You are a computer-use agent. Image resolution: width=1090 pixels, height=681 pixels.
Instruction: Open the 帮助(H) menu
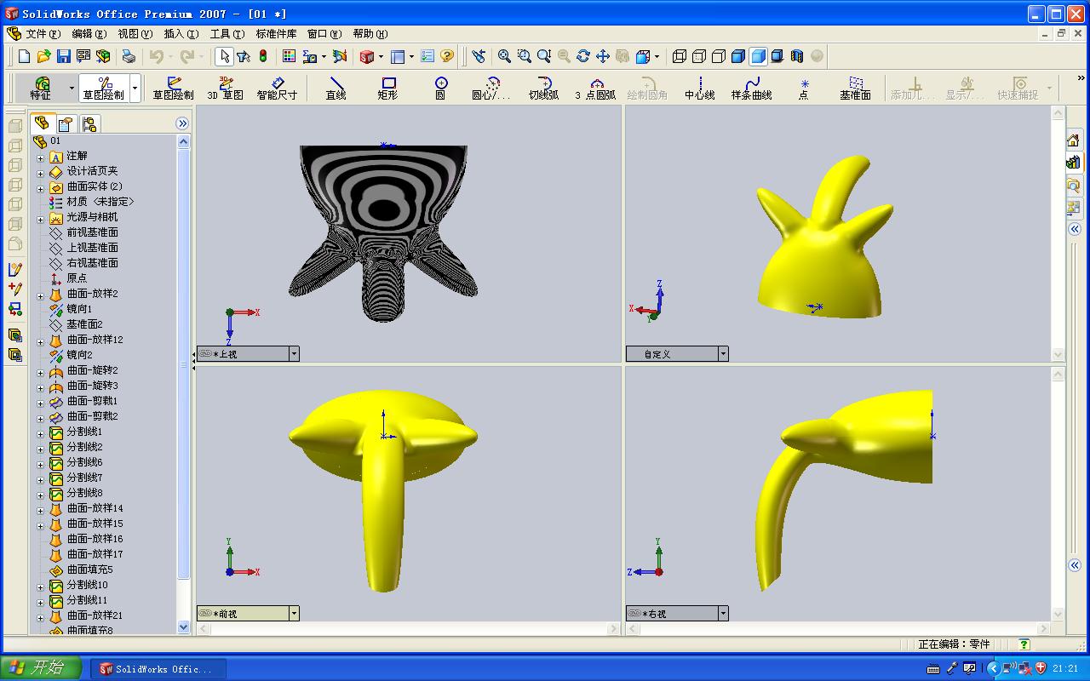(x=370, y=34)
